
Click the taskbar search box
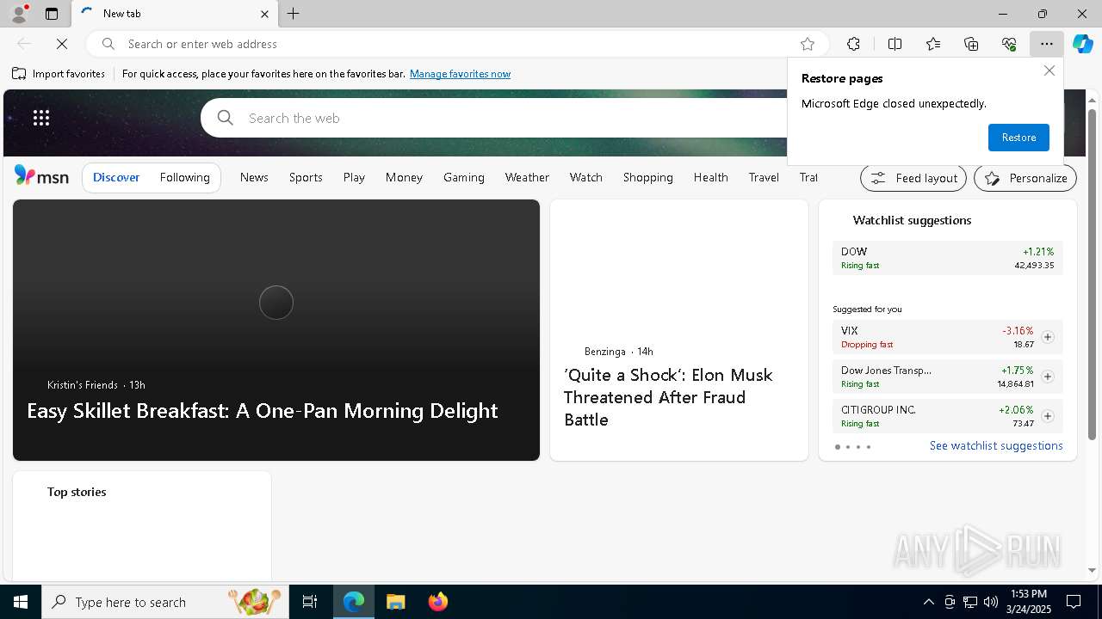coord(165,602)
